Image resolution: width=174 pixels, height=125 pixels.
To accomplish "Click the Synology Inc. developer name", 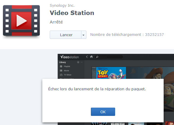I will coord(62,5).
